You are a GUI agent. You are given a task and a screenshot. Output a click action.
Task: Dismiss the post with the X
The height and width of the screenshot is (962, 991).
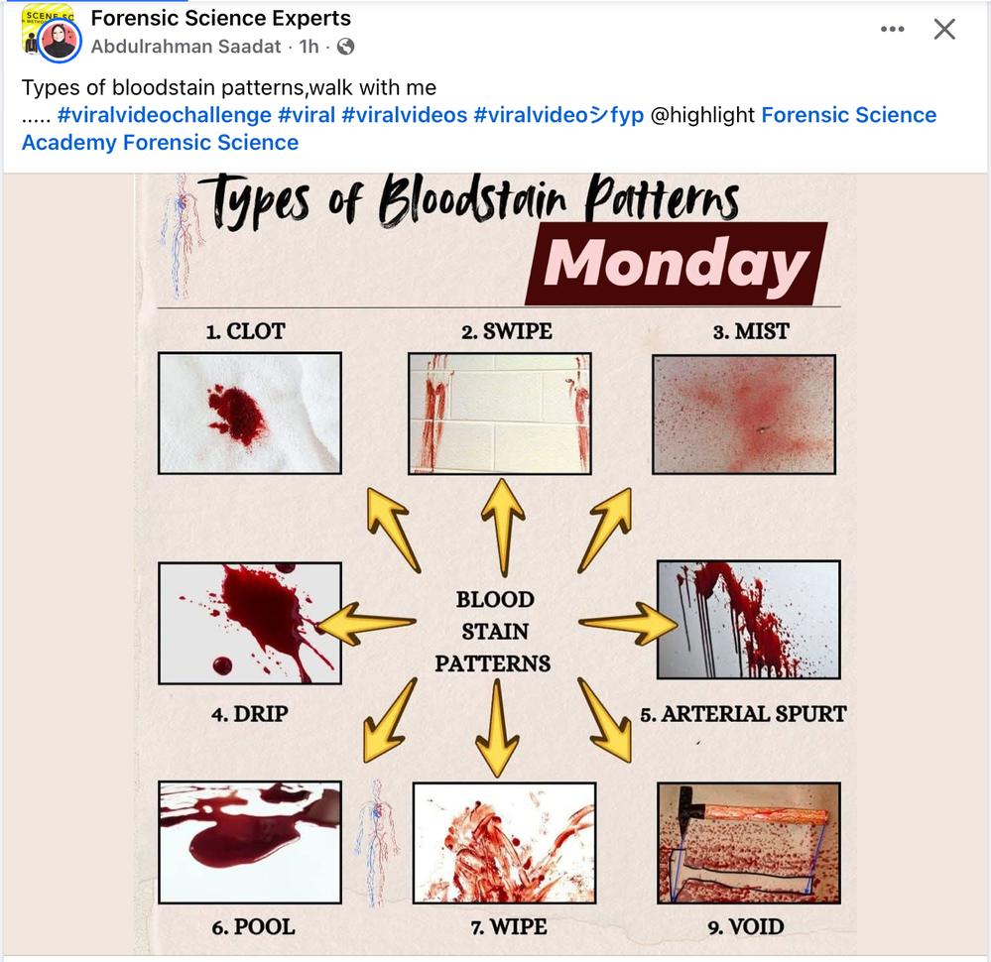coord(943,30)
